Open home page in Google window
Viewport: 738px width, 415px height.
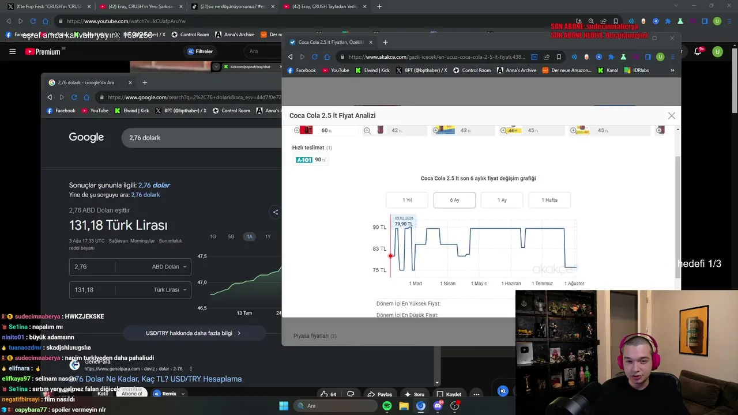[x=86, y=97]
